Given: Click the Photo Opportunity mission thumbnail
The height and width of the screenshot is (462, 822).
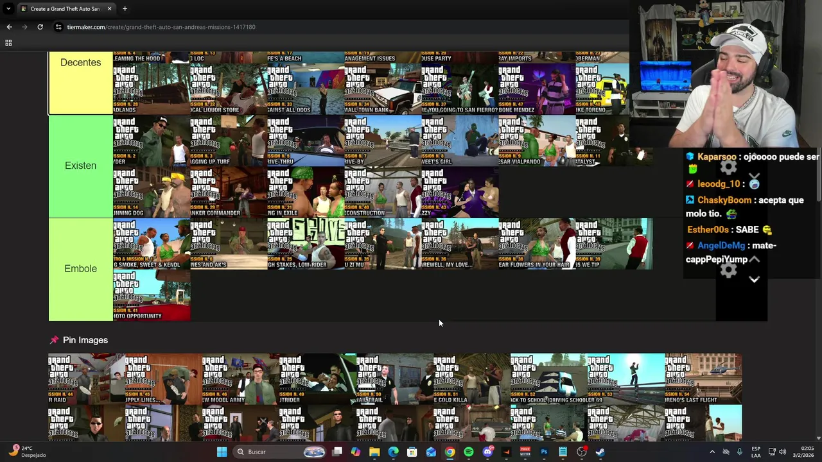Looking at the screenshot, I should pyautogui.click(x=152, y=295).
